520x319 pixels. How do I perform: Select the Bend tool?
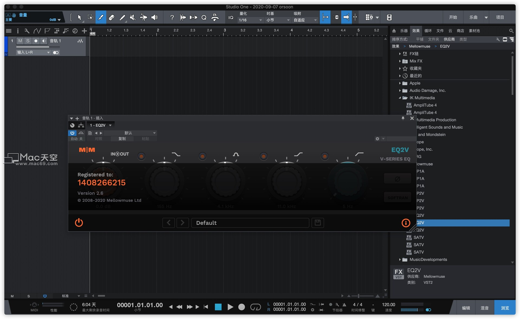(143, 18)
